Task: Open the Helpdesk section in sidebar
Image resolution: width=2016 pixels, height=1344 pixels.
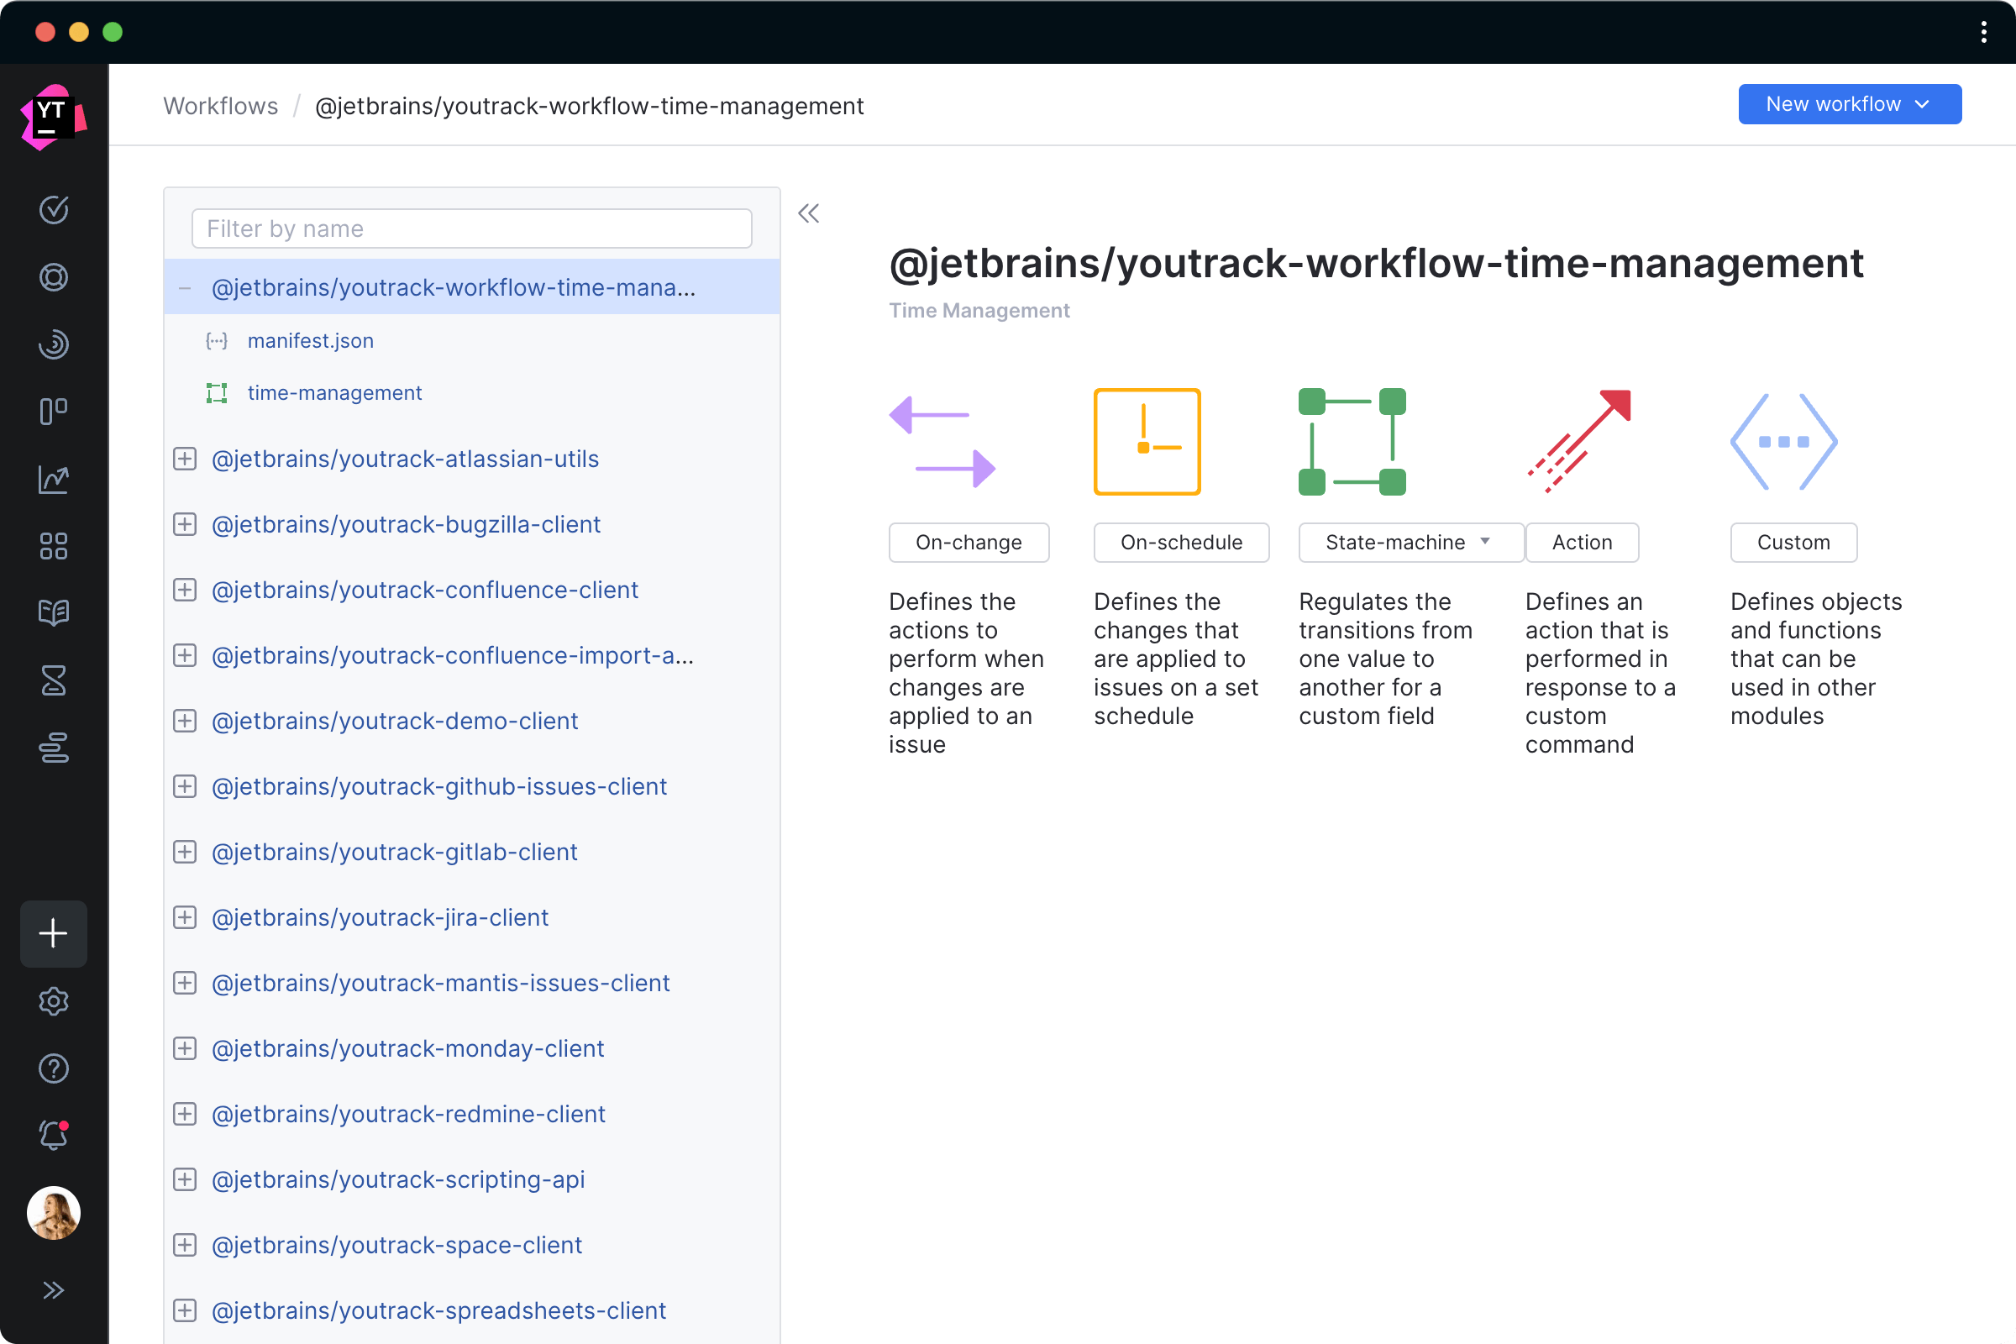Action: (x=53, y=277)
